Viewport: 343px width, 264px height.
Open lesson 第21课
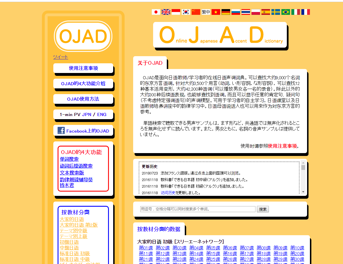[x=146, y=259]
